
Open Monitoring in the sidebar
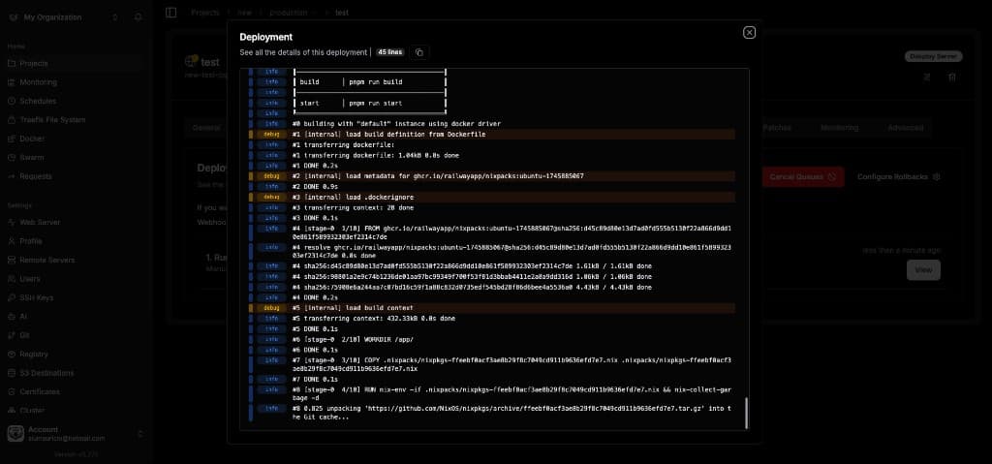(x=38, y=82)
